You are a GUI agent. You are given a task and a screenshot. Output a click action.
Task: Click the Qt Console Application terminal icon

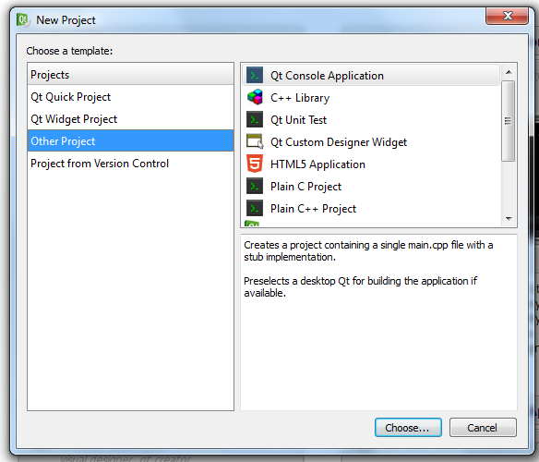(255, 75)
